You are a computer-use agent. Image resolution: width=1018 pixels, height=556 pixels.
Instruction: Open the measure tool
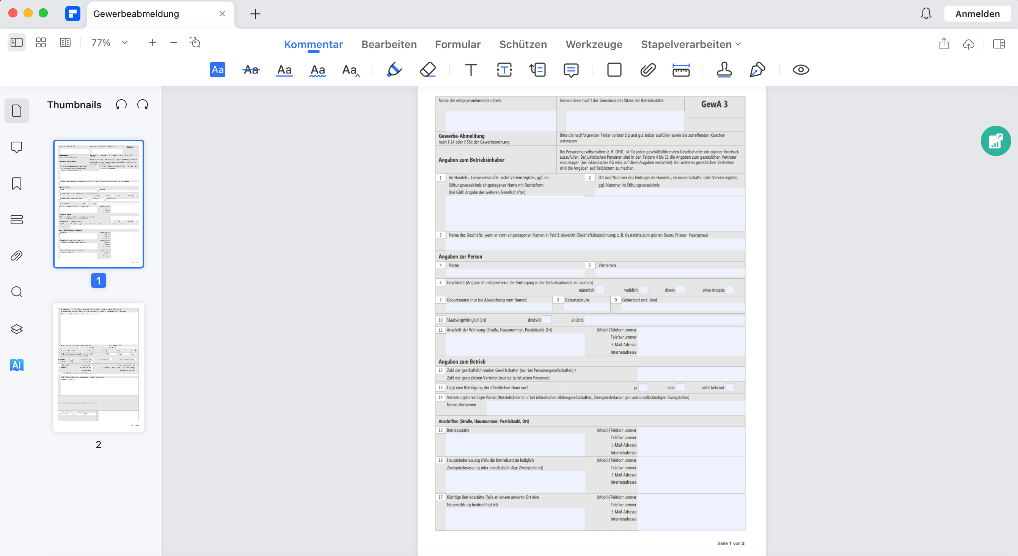pos(681,70)
